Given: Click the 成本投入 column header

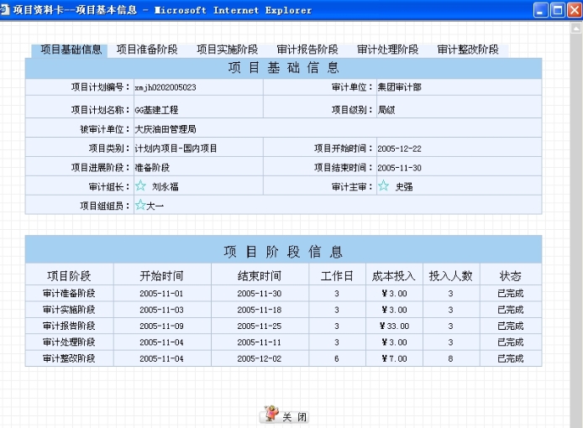Looking at the screenshot, I should point(393,276).
